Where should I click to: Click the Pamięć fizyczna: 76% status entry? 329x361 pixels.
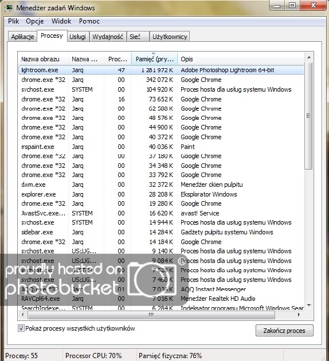point(170,356)
